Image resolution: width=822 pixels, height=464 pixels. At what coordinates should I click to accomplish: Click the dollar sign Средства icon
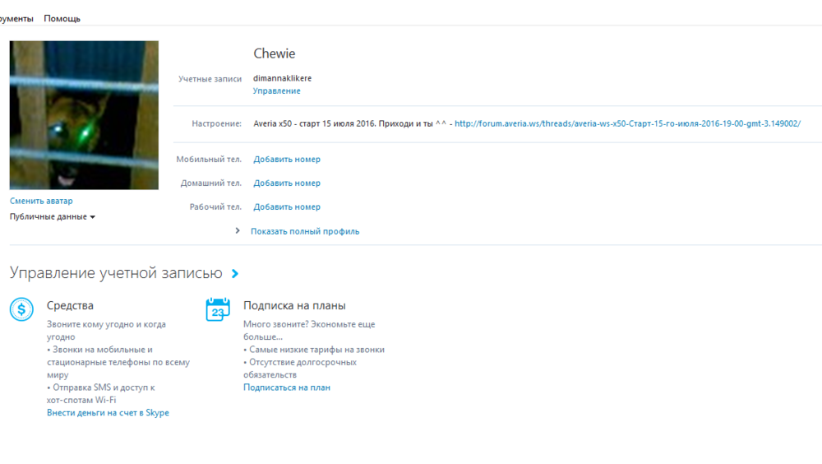(x=21, y=309)
